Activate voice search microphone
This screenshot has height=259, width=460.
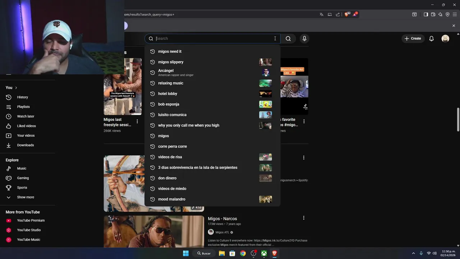(x=304, y=38)
